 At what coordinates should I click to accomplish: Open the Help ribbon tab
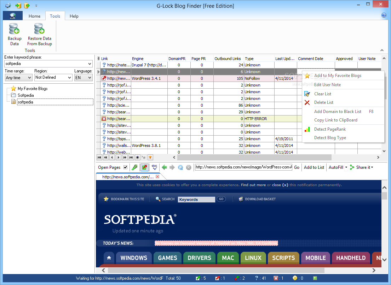pyautogui.click(x=74, y=16)
